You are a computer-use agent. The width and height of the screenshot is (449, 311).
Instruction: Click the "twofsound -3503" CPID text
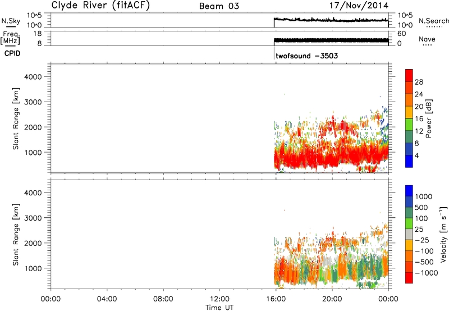[x=306, y=56]
